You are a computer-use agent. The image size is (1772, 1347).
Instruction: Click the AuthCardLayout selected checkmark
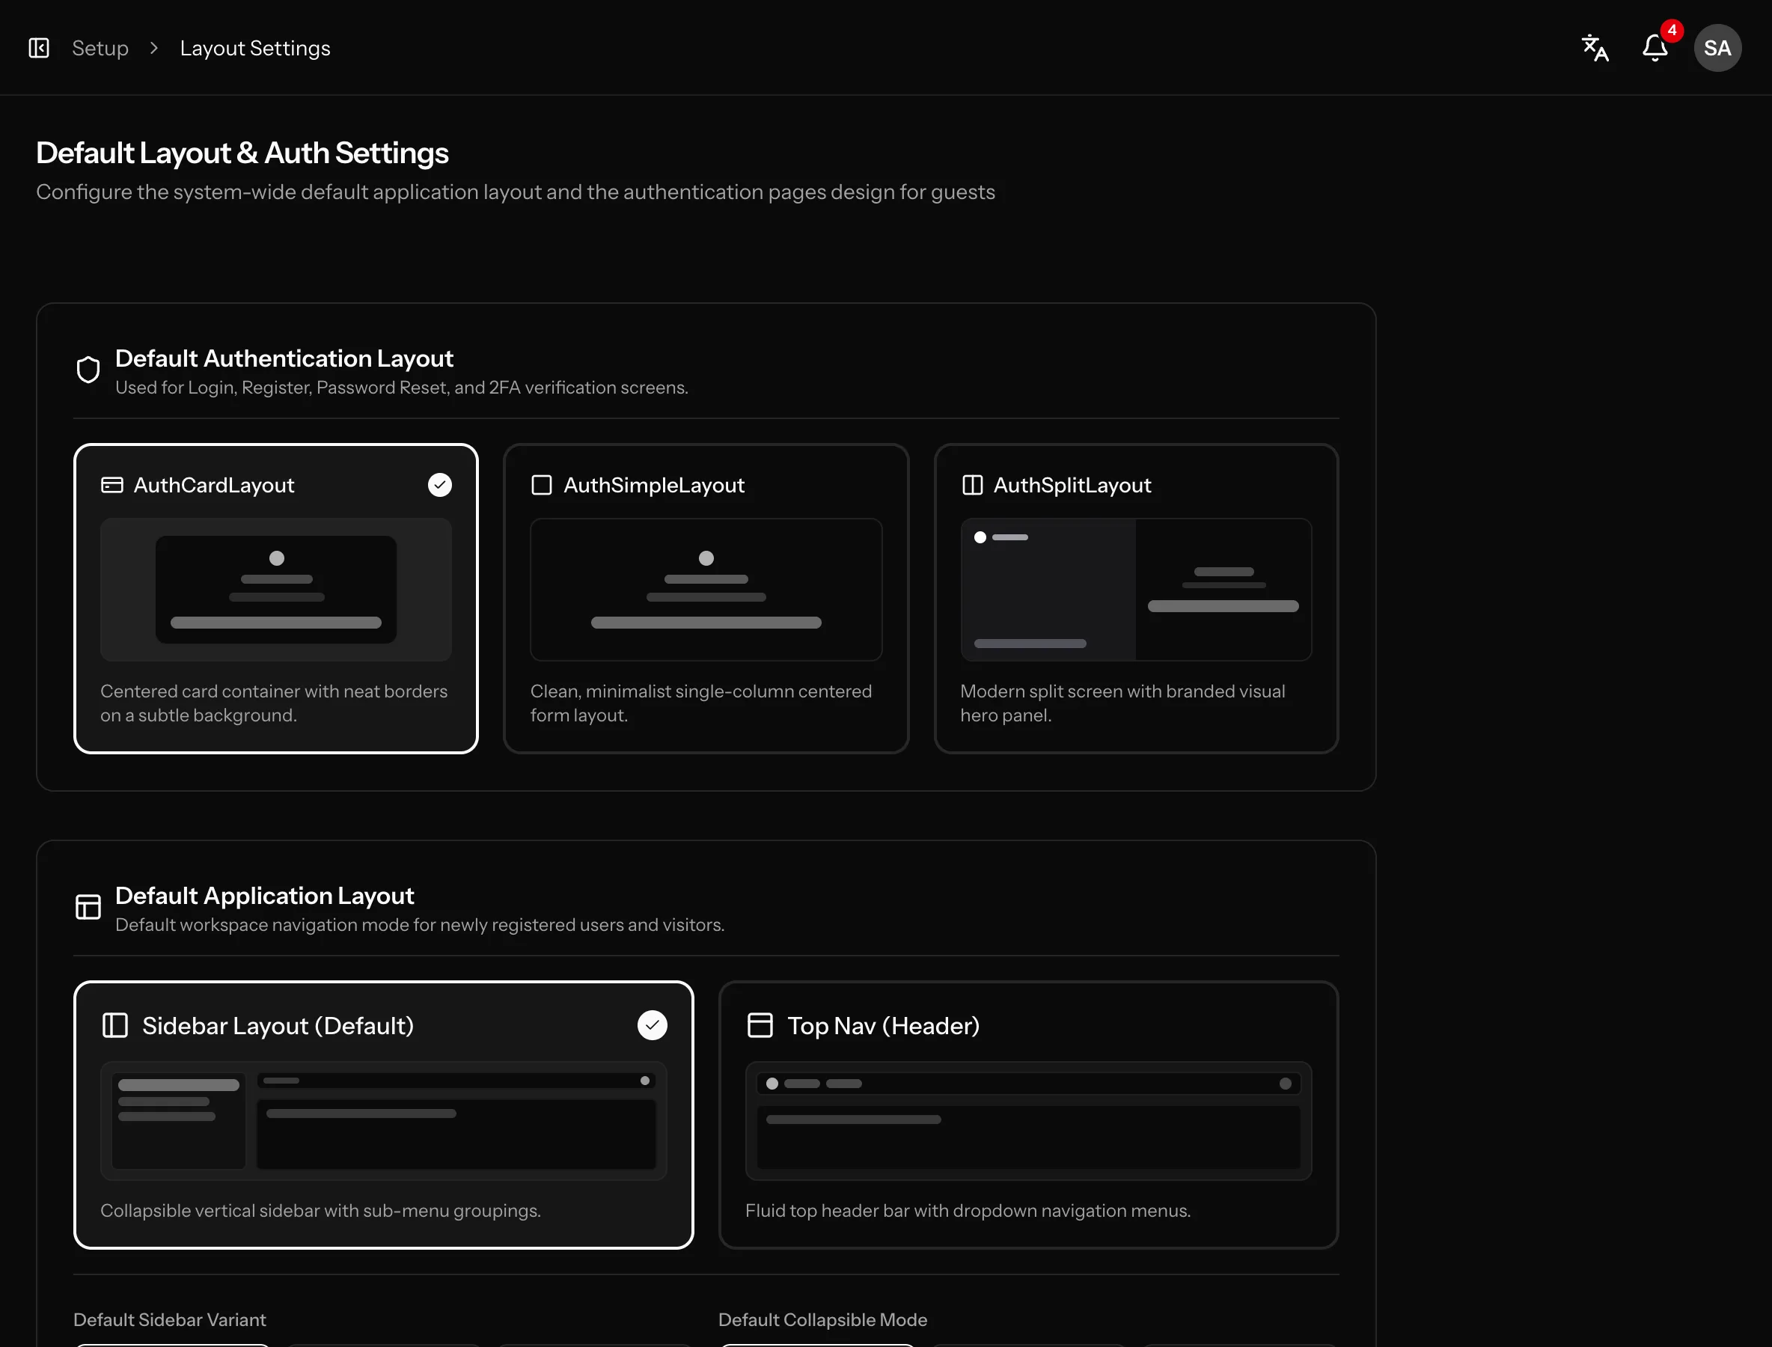(x=439, y=485)
